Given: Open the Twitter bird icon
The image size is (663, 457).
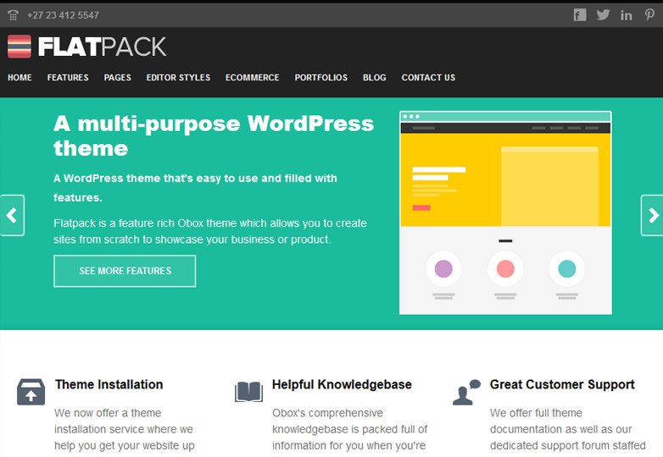Looking at the screenshot, I should pyautogui.click(x=603, y=15).
